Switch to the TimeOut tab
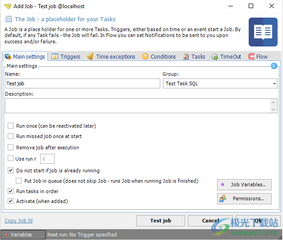Screen dimensions: 283x240 click(x=226, y=56)
